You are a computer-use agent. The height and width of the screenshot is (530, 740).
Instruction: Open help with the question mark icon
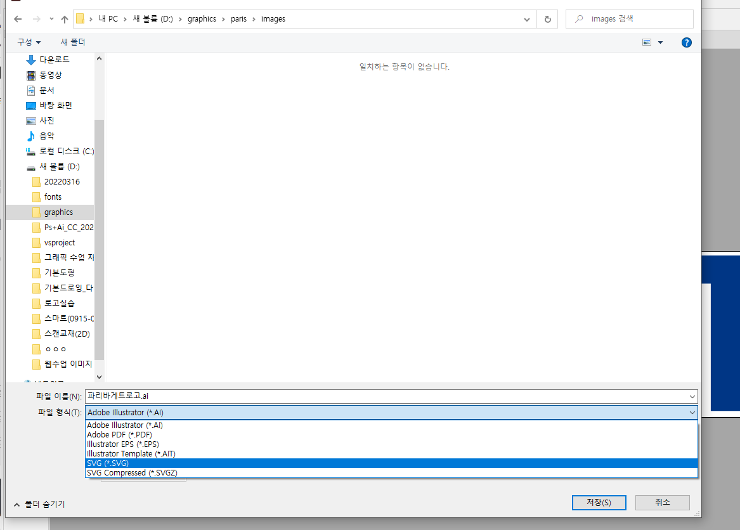pyautogui.click(x=686, y=42)
